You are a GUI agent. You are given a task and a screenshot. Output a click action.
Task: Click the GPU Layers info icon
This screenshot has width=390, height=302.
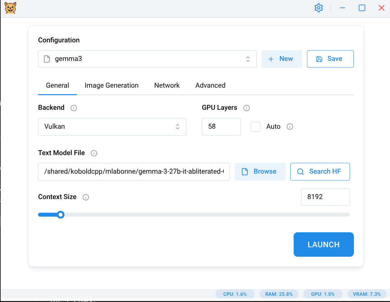[x=246, y=108]
